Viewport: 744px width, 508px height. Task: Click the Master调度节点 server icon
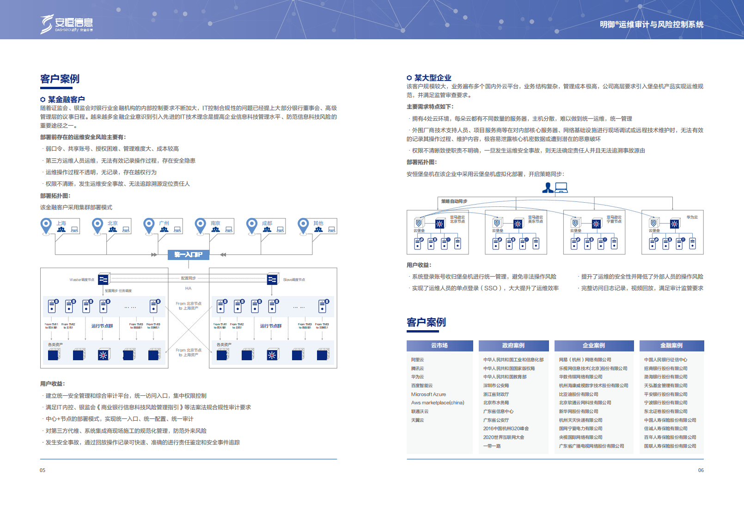coord(104,279)
